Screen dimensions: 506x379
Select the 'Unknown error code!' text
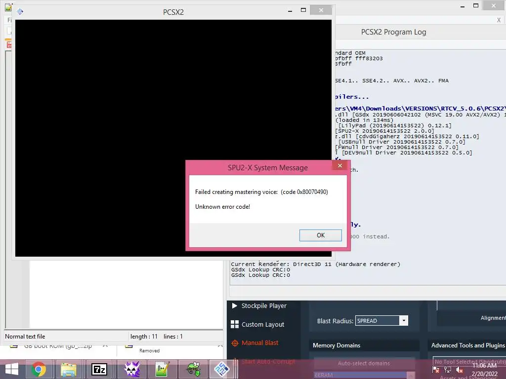[223, 207]
